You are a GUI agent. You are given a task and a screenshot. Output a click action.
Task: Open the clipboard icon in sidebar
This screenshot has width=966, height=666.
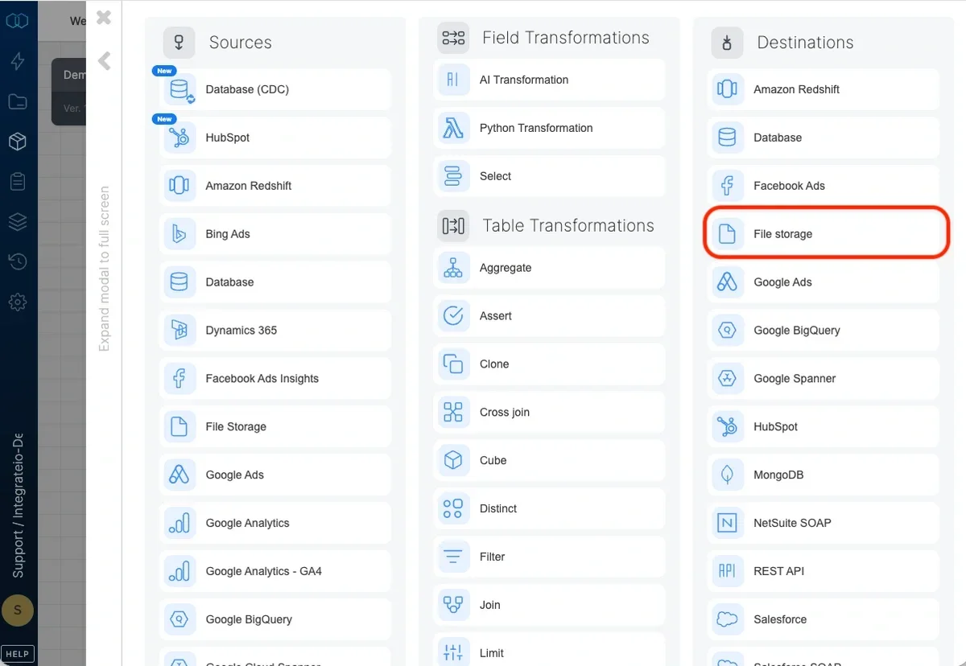[x=18, y=182]
